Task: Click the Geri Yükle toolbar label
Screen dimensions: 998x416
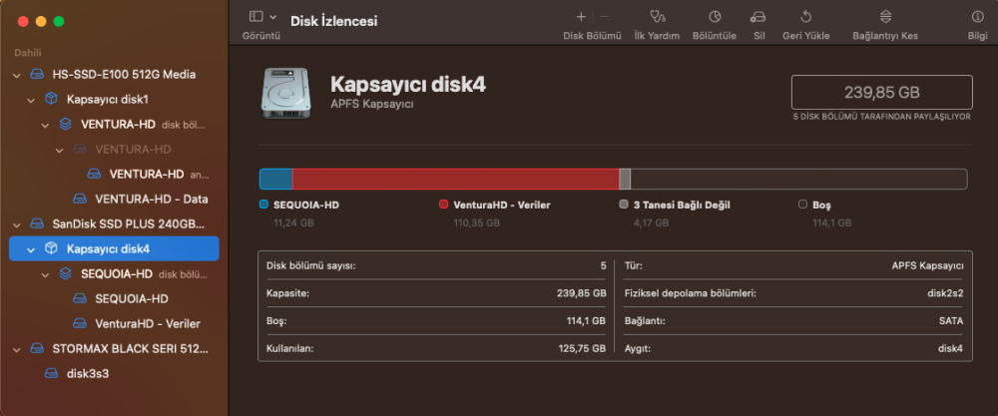Action: [x=805, y=36]
